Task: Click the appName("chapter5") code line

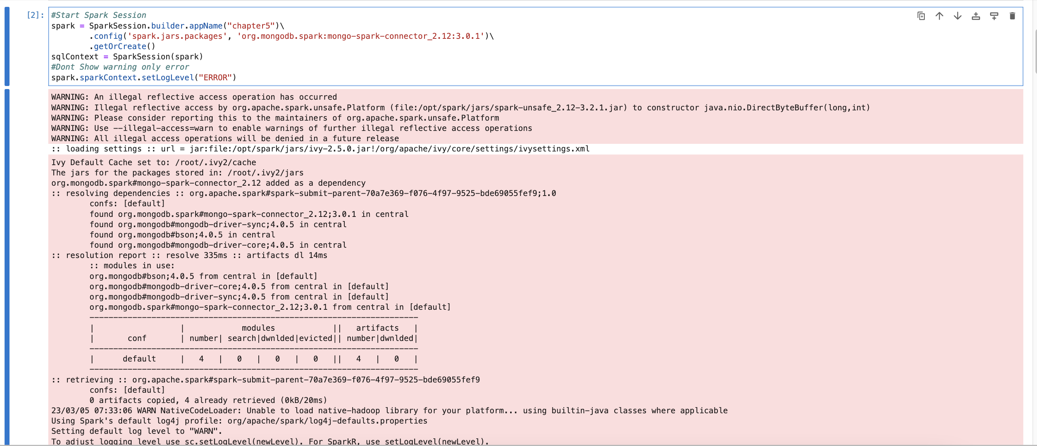Action: tap(167, 26)
